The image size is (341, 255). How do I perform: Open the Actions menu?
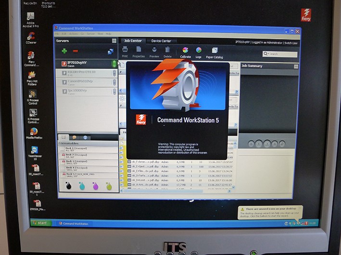pos(74,34)
